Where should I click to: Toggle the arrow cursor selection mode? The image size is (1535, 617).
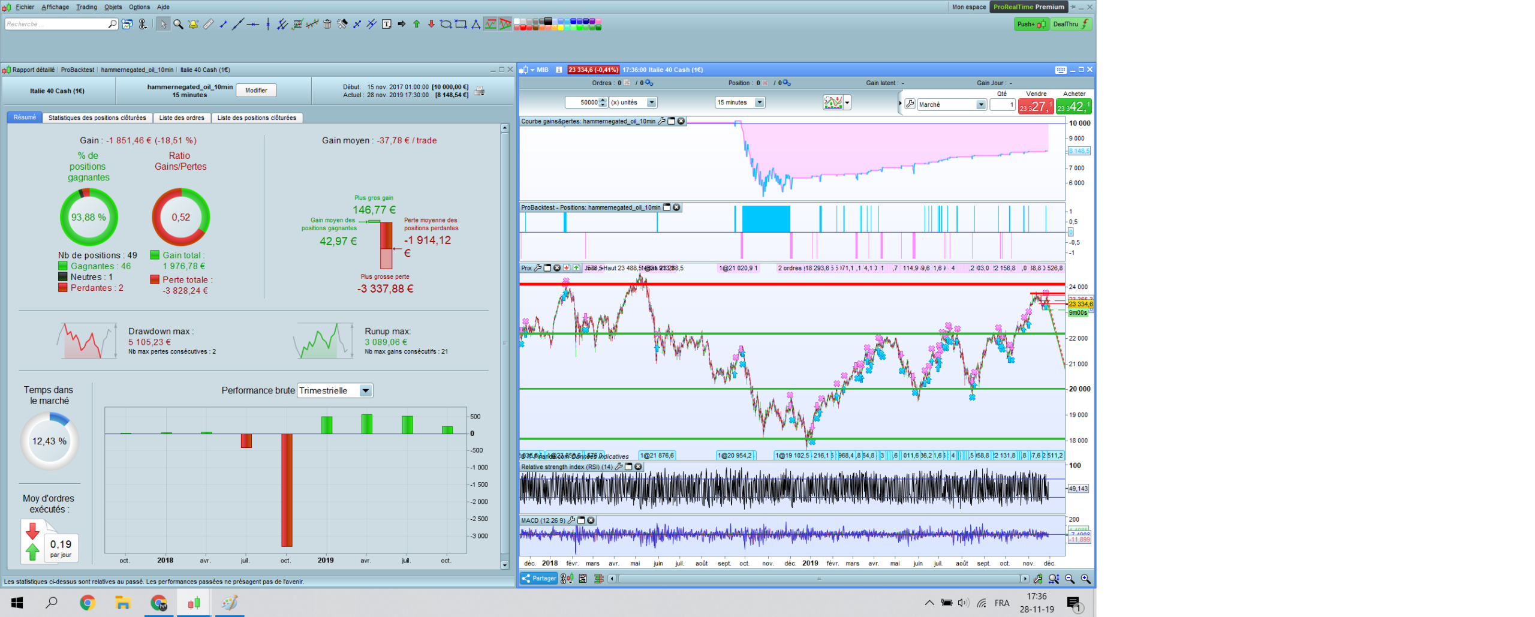point(163,25)
